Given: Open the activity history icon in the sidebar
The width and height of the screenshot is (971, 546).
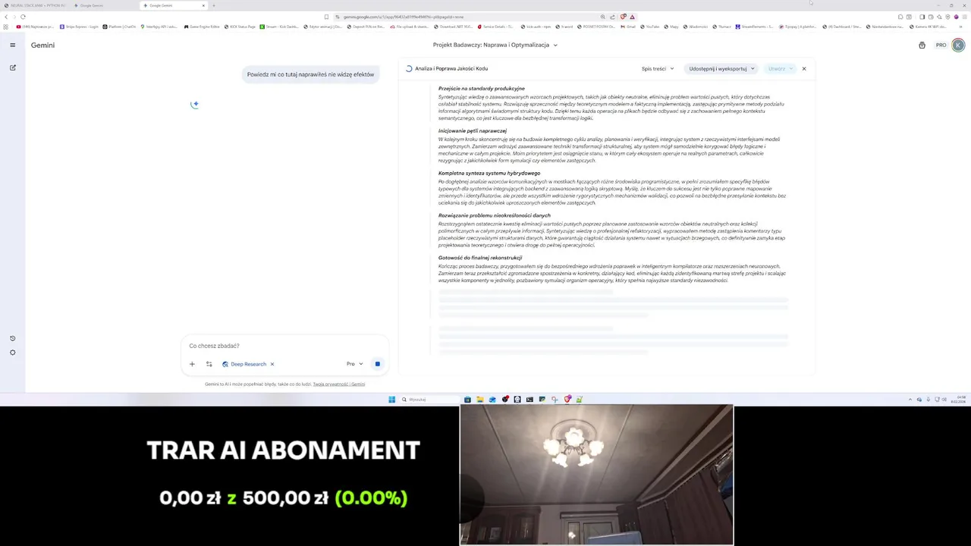Looking at the screenshot, I should point(12,338).
